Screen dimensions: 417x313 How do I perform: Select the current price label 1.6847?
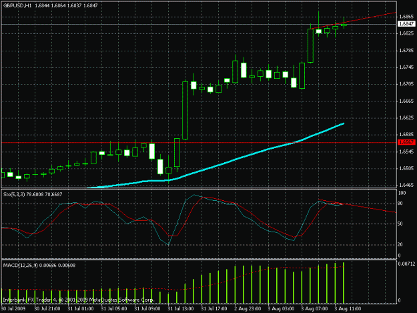[x=406, y=24]
